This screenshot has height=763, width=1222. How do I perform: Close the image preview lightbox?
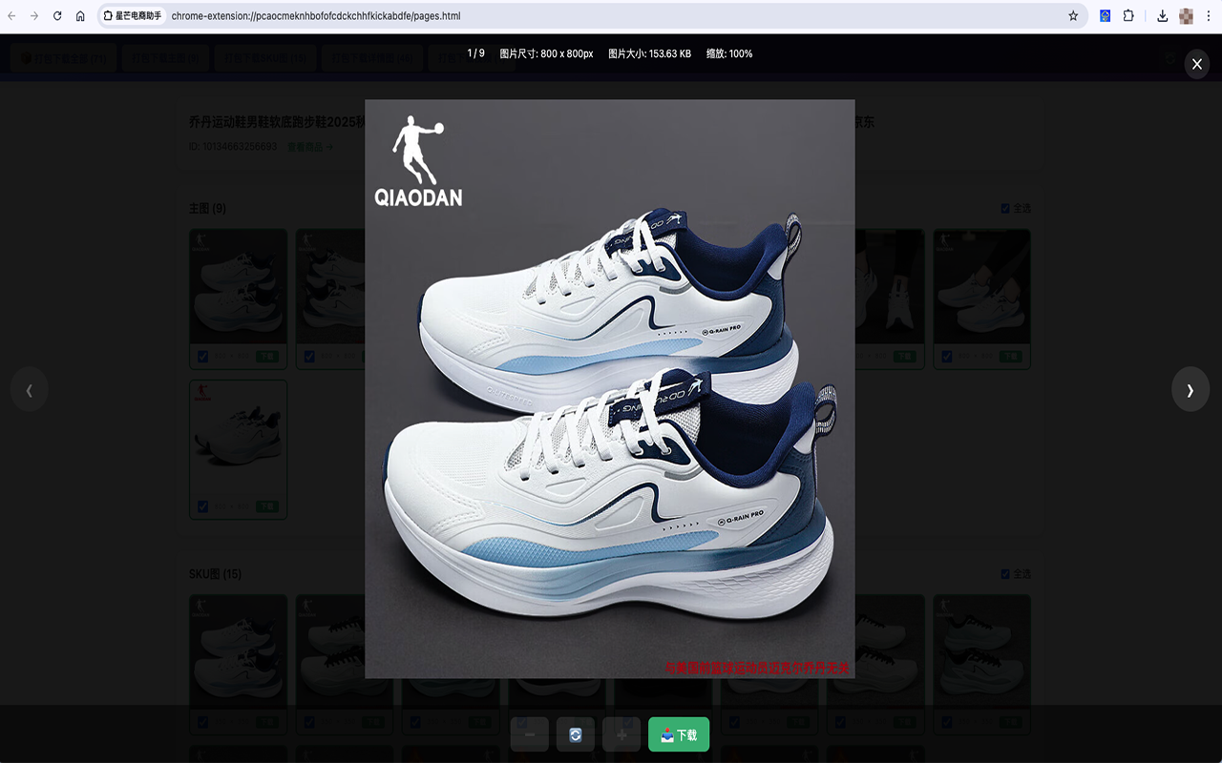pos(1196,63)
